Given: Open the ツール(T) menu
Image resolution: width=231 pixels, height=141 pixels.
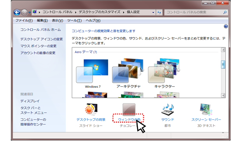Looking at the screenshot, I should pyautogui.click(x=74, y=21).
